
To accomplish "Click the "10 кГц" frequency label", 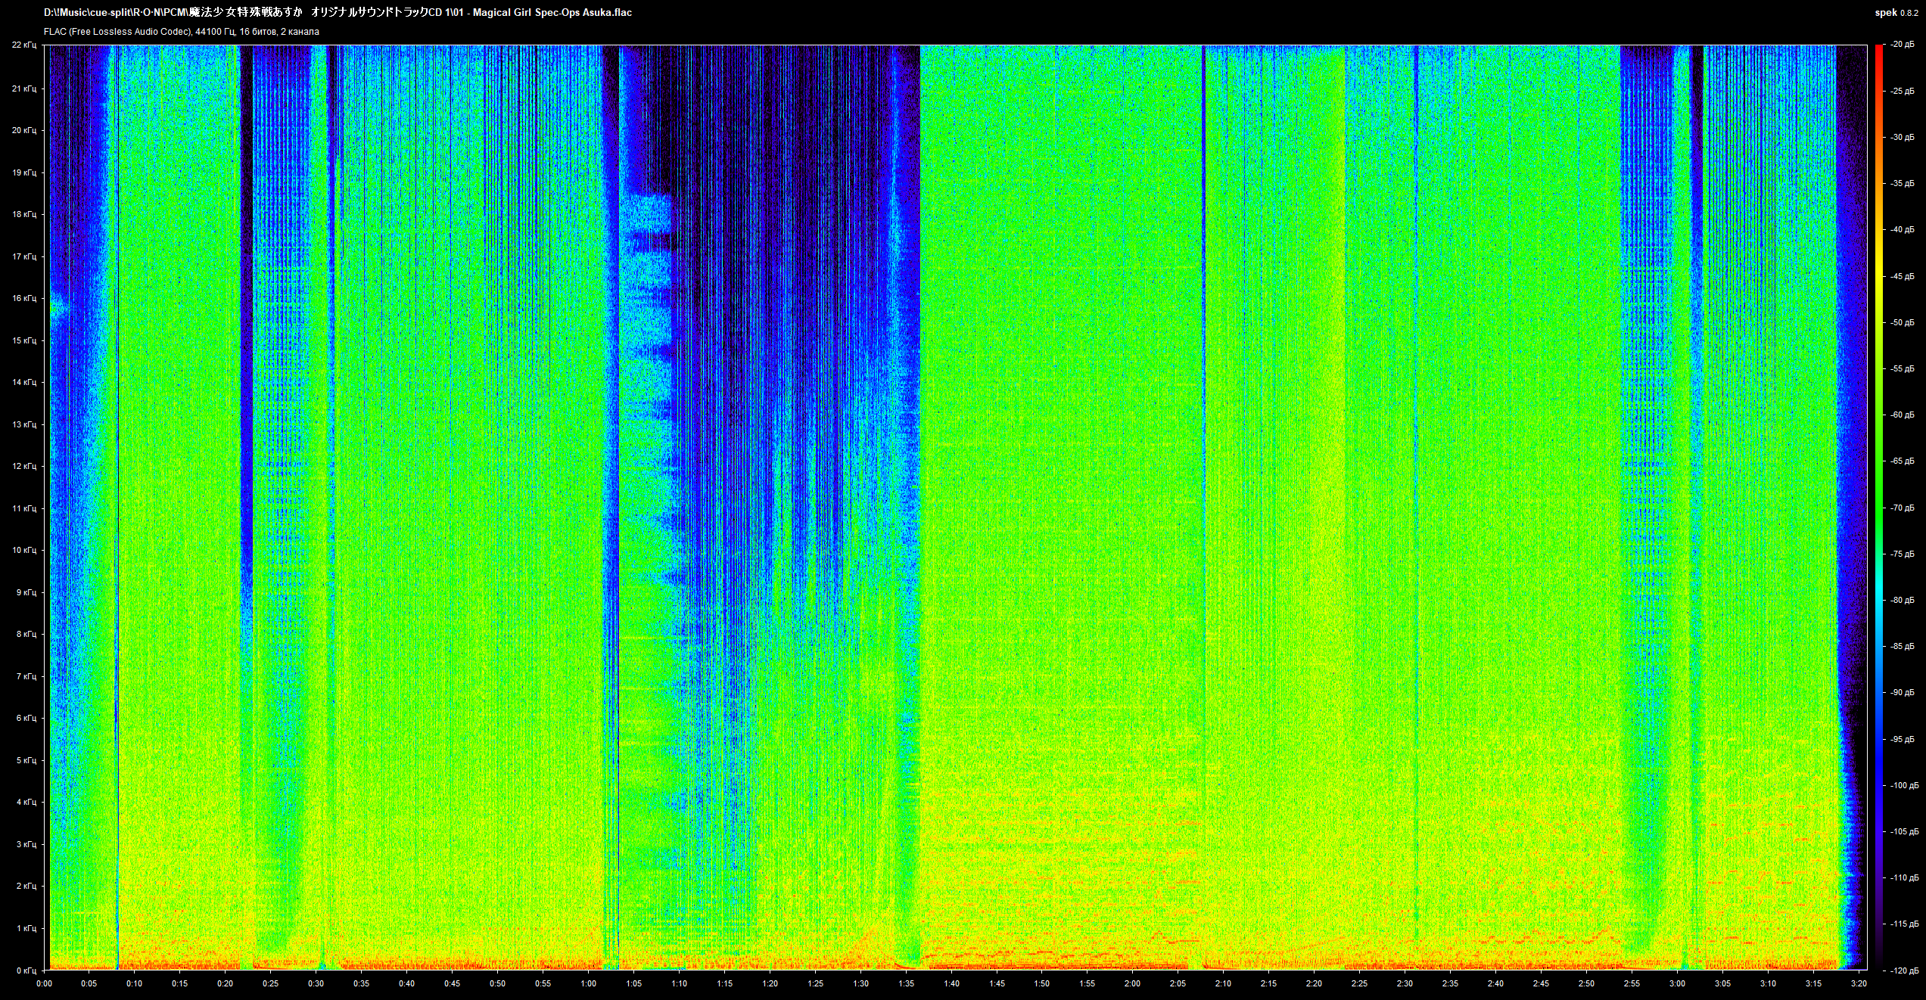I will click(x=23, y=550).
